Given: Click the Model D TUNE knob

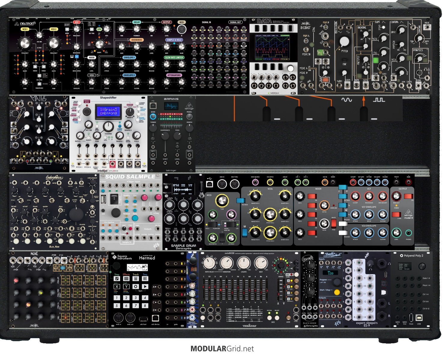Looking at the screenshot, I should (x=222, y=201).
